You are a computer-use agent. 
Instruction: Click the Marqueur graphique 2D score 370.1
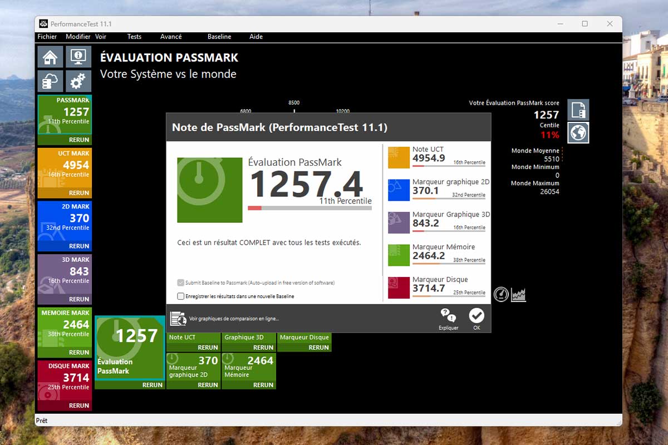(x=426, y=191)
